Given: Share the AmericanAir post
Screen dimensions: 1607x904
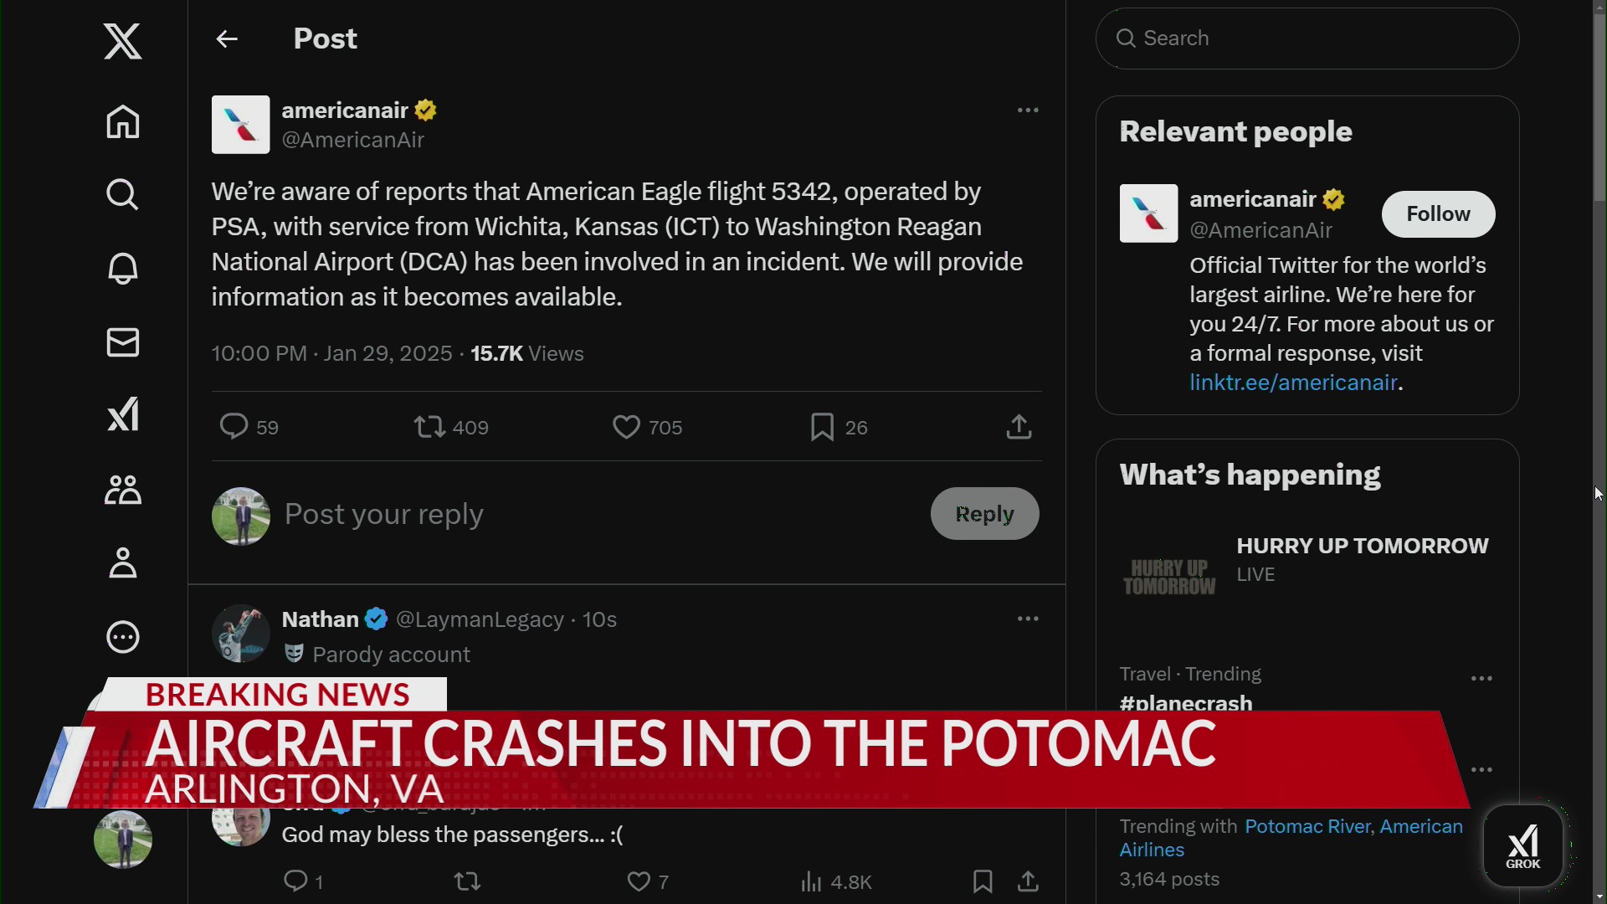Looking at the screenshot, I should (1018, 427).
